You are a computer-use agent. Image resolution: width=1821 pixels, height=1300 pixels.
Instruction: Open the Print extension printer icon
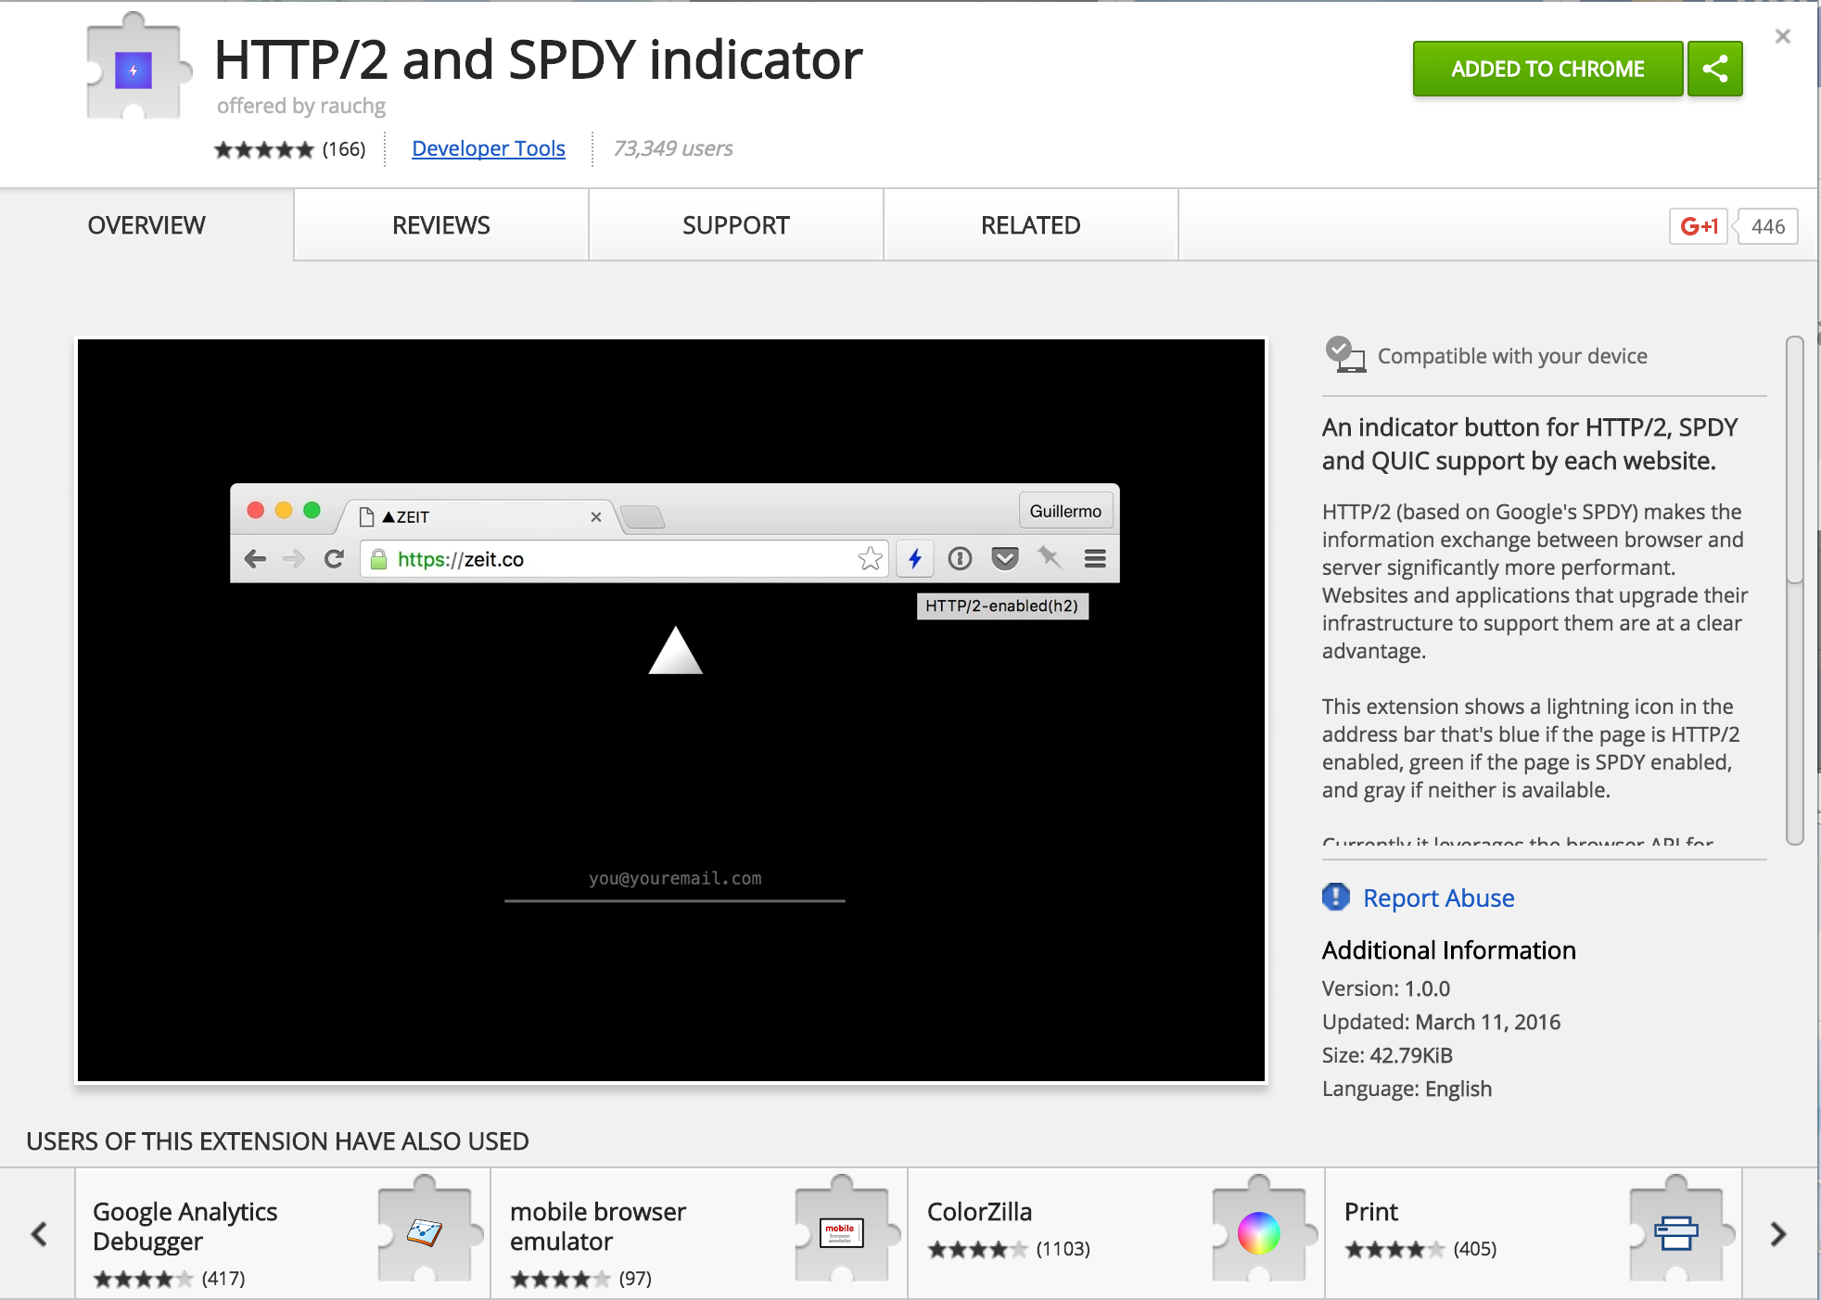1675,1232
